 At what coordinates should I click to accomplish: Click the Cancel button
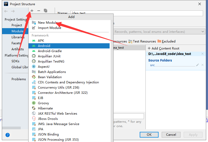[x=171, y=135]
